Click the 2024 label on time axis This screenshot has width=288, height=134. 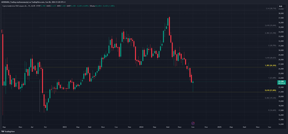(141, 127)
